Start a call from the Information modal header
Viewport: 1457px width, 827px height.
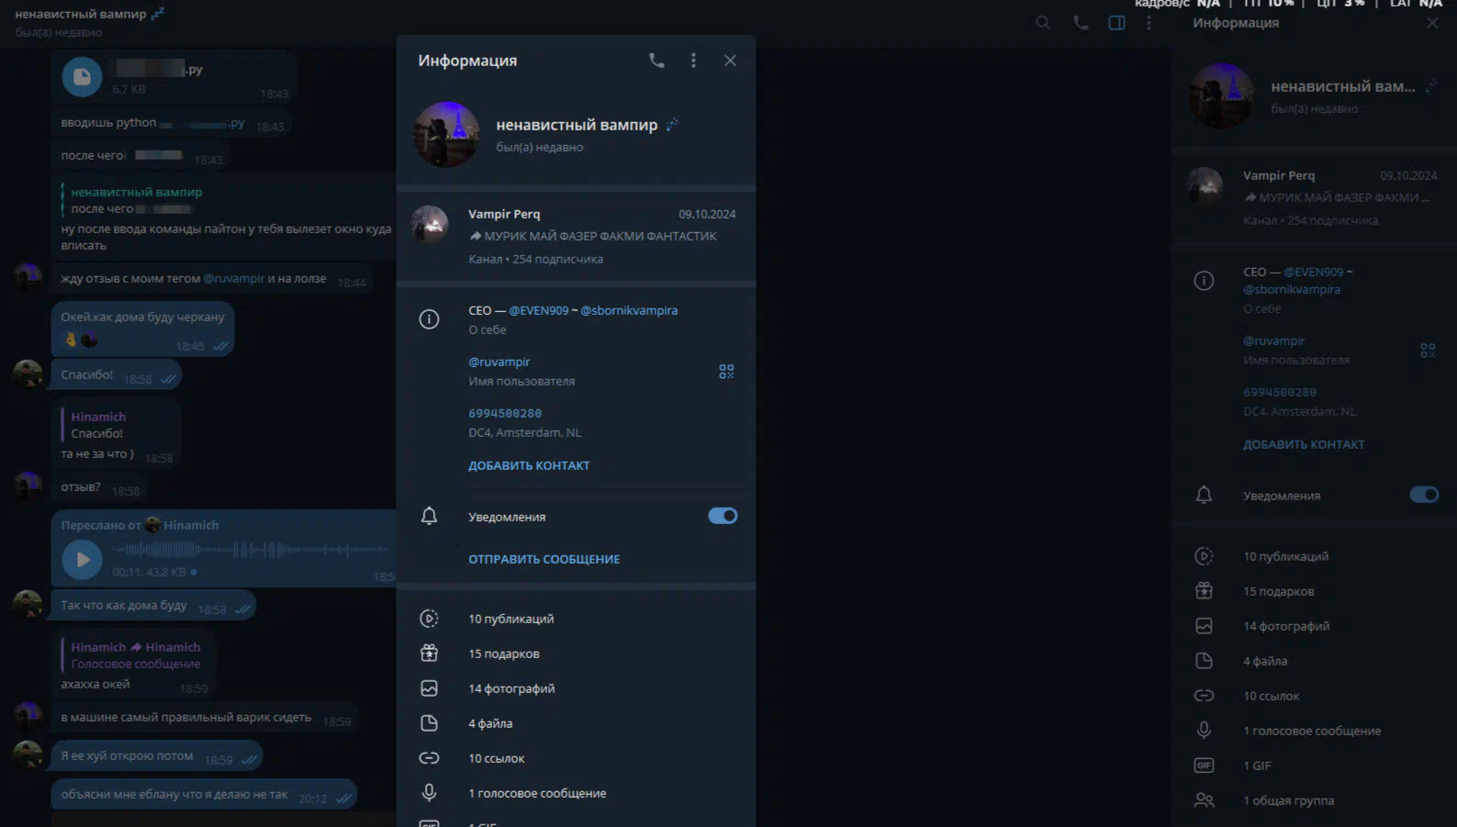(656, 61)
